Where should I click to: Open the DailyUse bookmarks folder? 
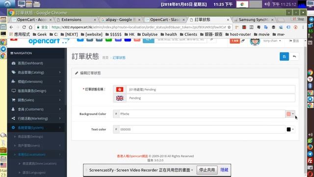pyautogui.click(x=147, y=34)
